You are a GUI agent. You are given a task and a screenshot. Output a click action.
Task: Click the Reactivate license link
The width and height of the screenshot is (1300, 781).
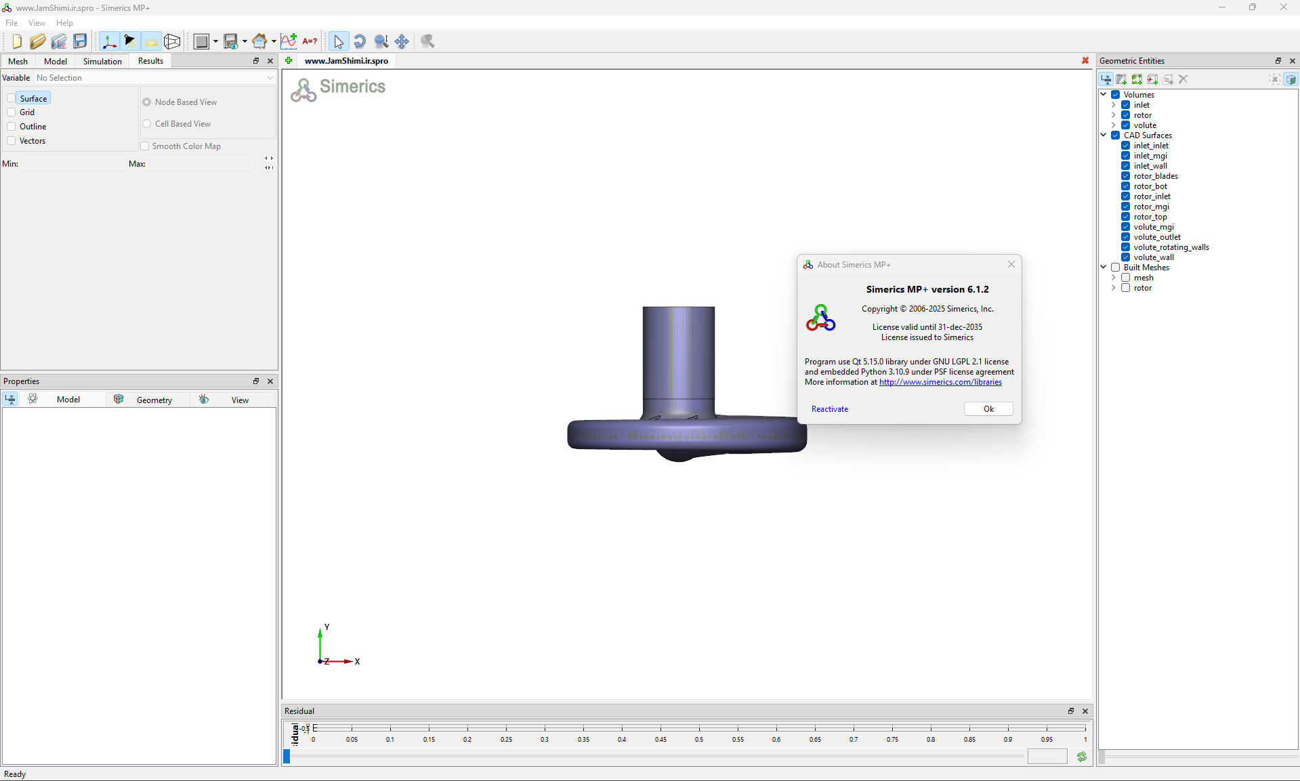coord(830,409)
